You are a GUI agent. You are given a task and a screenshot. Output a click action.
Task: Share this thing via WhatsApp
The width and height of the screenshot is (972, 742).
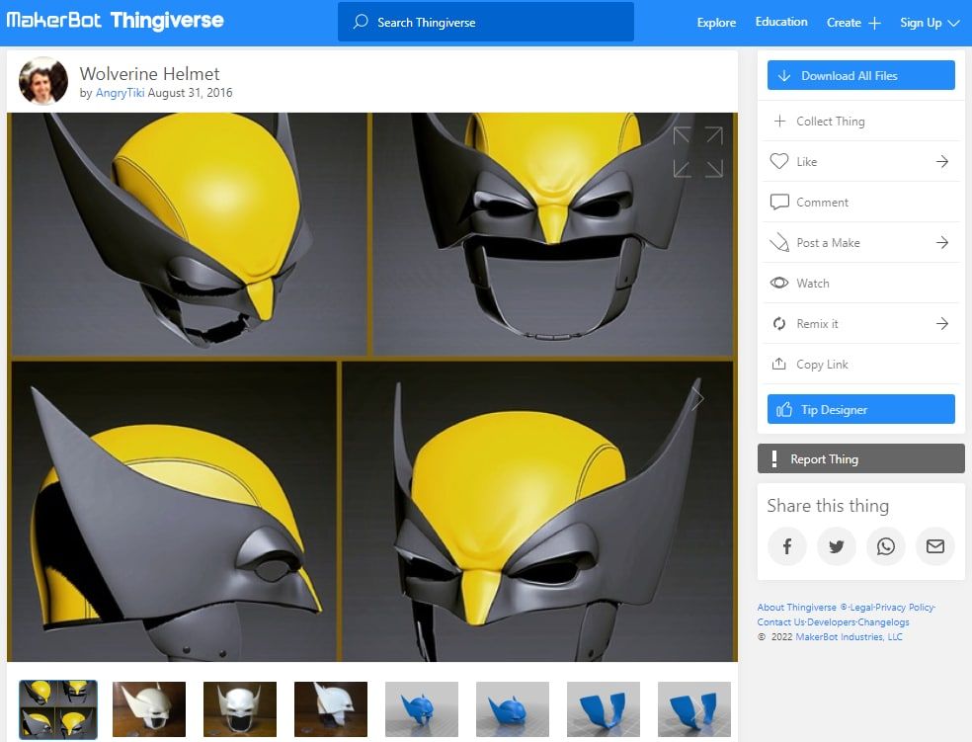pos(886,546)
